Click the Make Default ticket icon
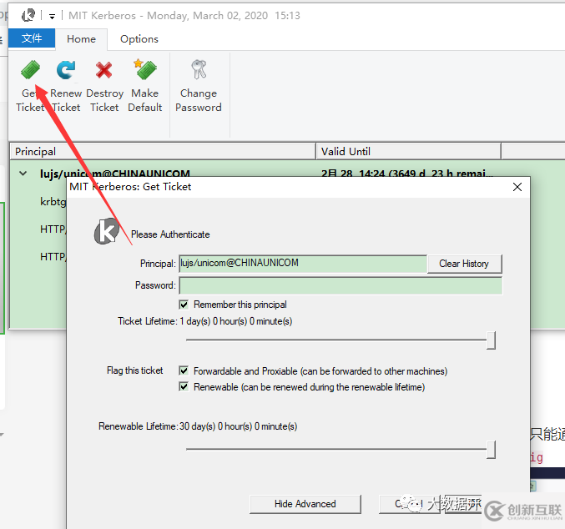The height and width of the screenshot is (529, 565). pyautogui.click(x=145, y=69)
